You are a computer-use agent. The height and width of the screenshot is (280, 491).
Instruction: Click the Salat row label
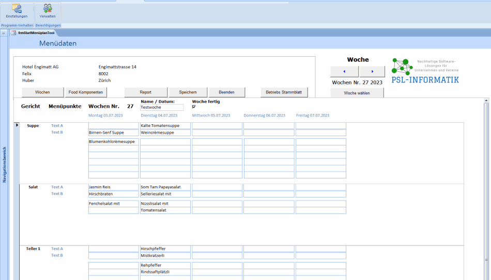pyautogui.click(x=33, y=187)
